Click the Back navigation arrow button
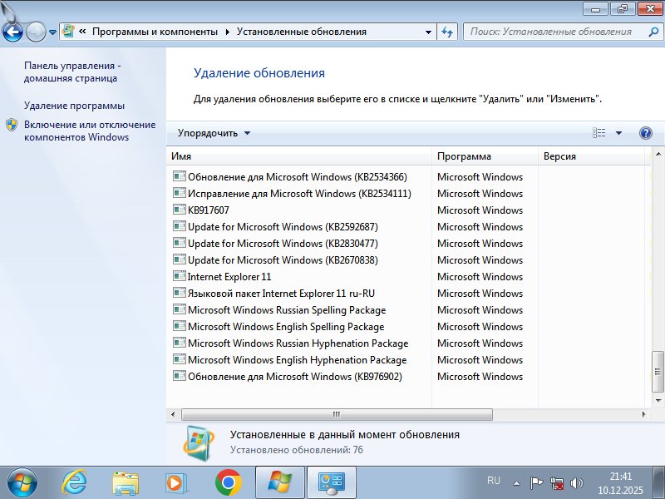Image resolution: width=665 pixels, height=499 pixels. click(13, 32)
